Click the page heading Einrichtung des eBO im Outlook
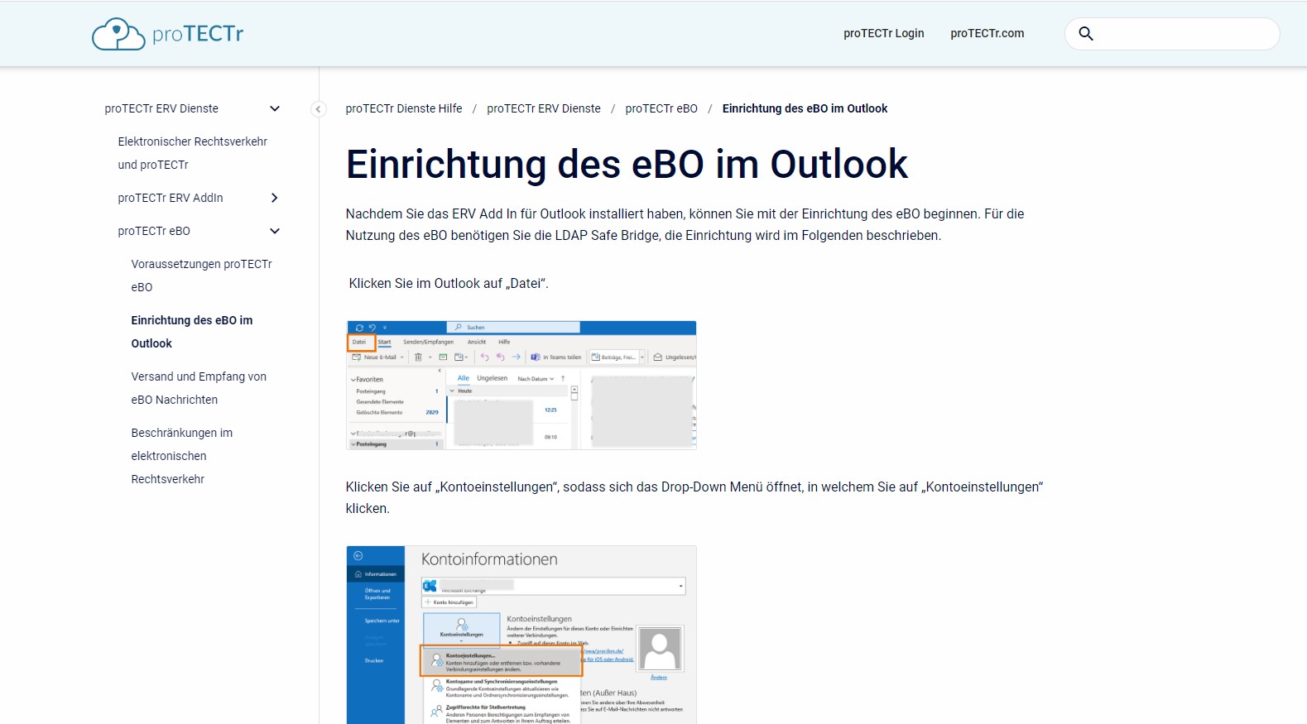Image resolution: width=1307 pixels, height=724 pixels. click(x=627, y=164)
